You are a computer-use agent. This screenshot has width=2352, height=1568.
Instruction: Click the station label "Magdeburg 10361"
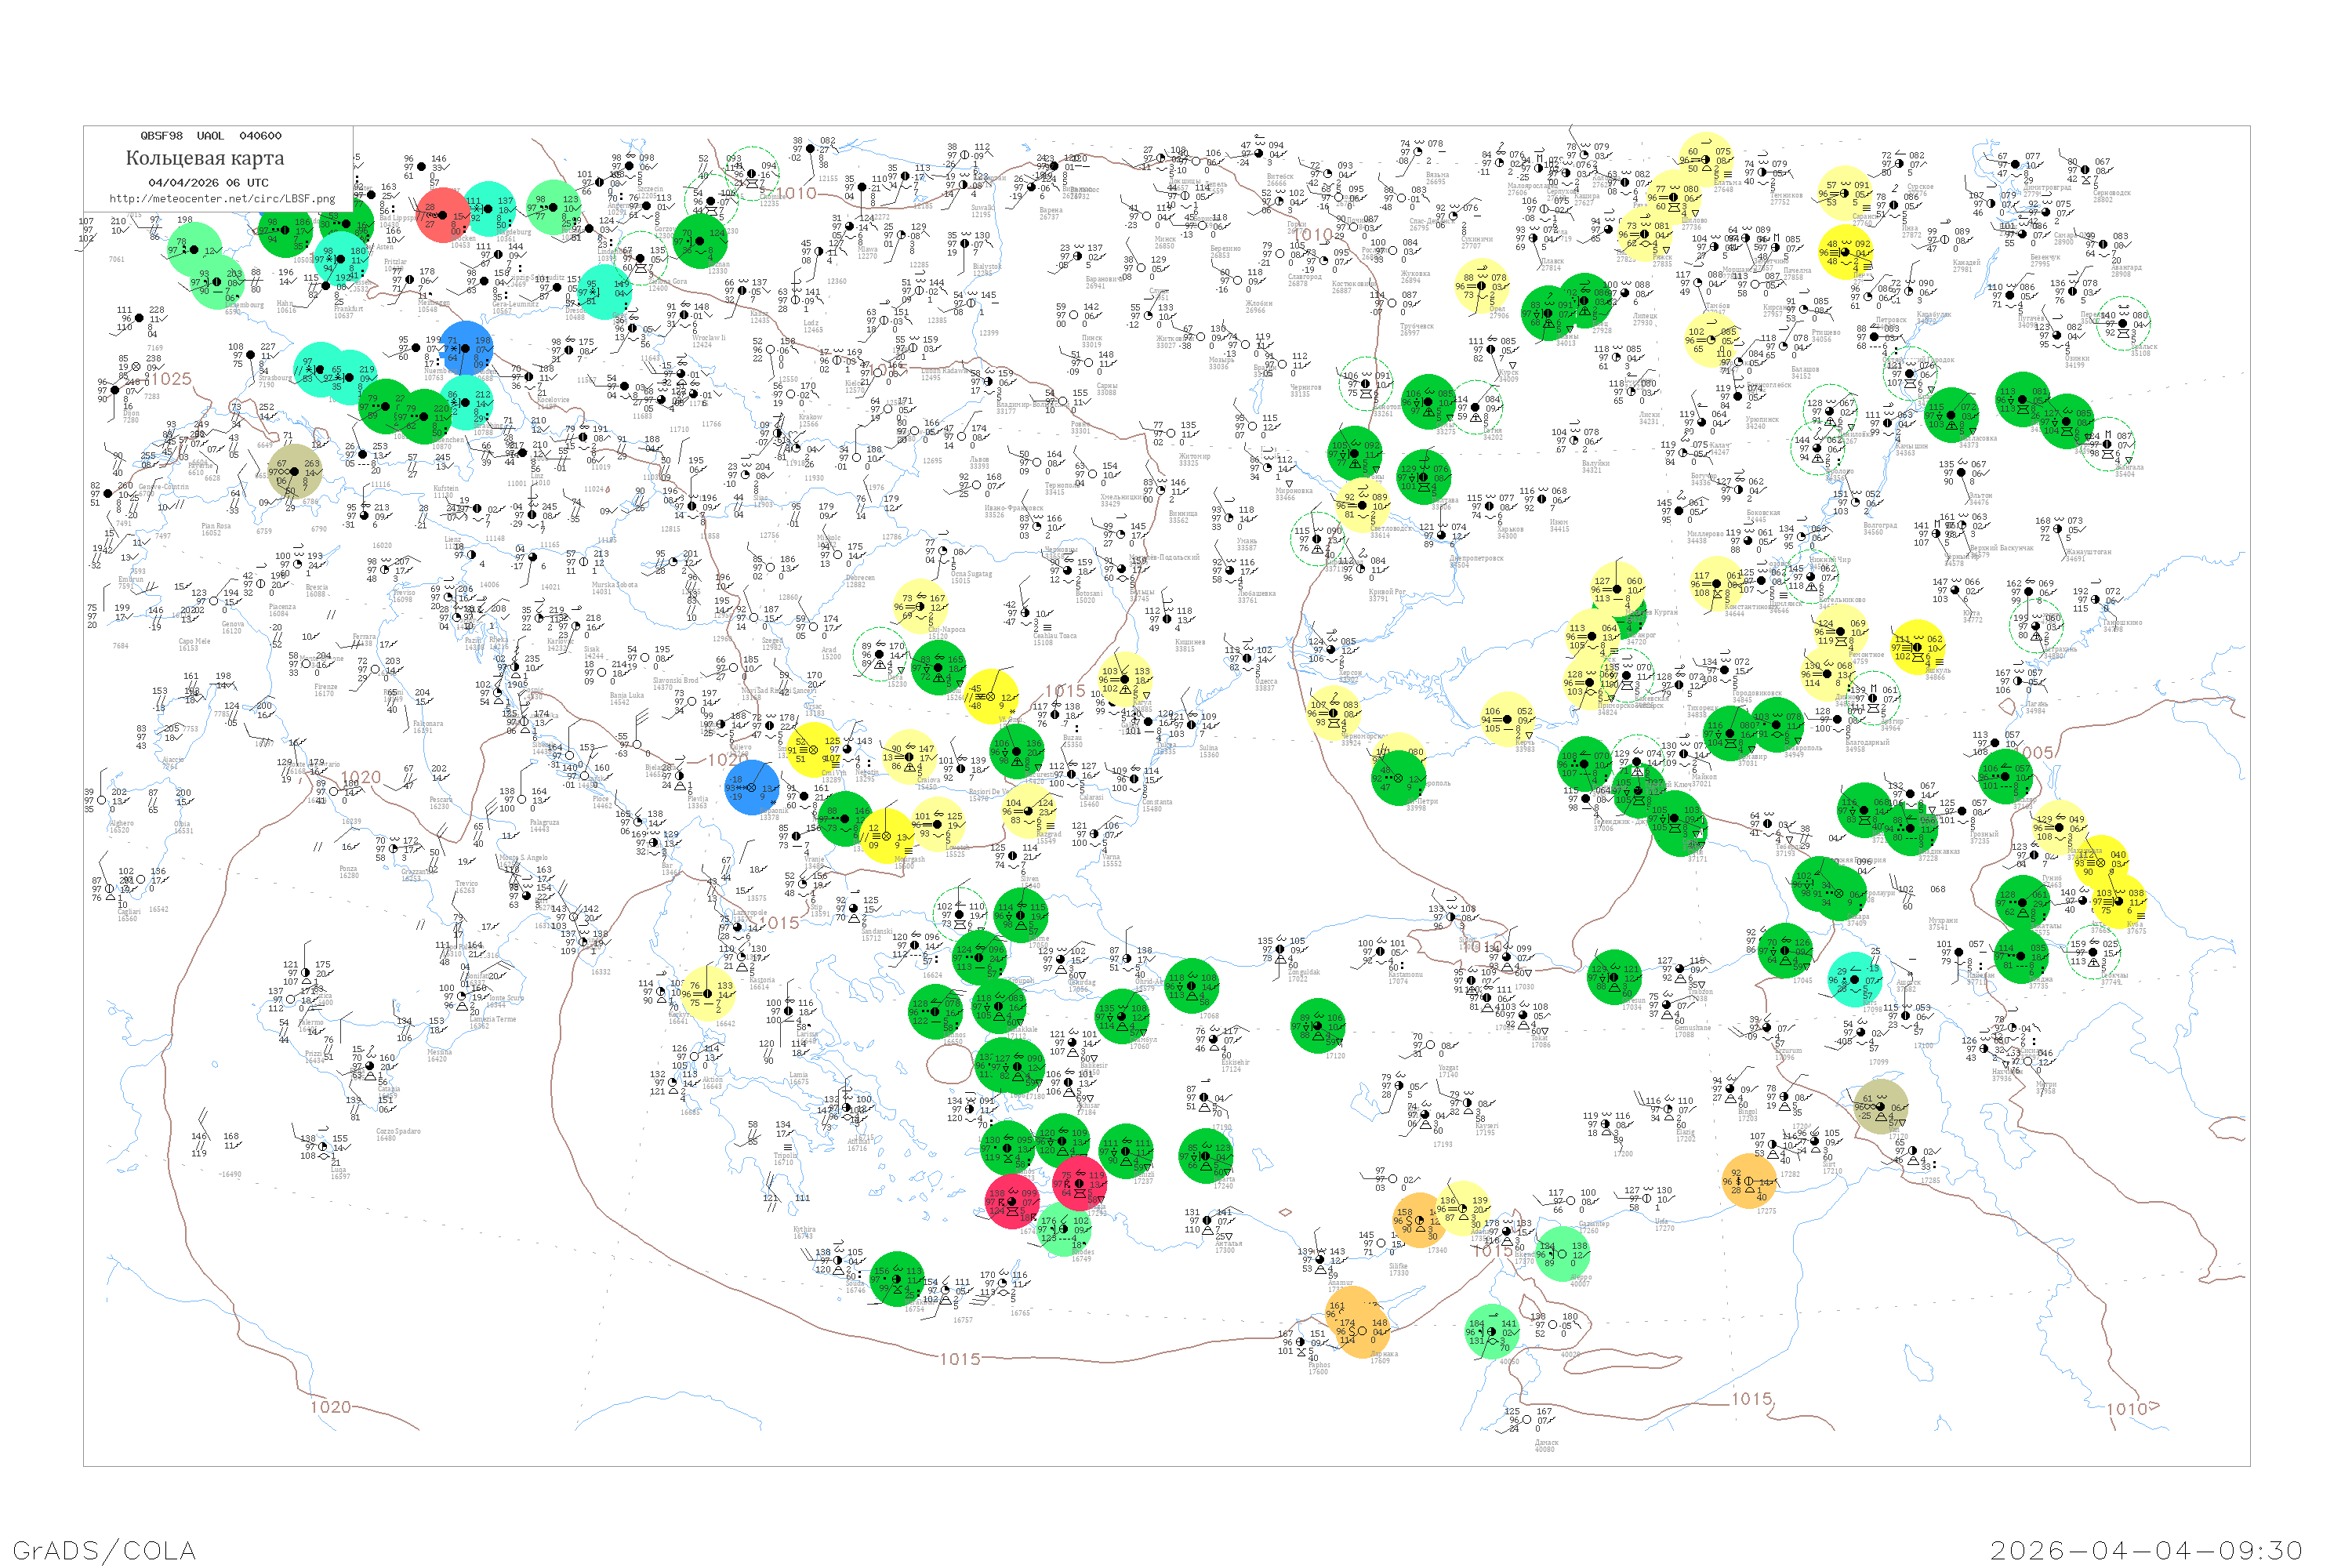pos(514,235)
